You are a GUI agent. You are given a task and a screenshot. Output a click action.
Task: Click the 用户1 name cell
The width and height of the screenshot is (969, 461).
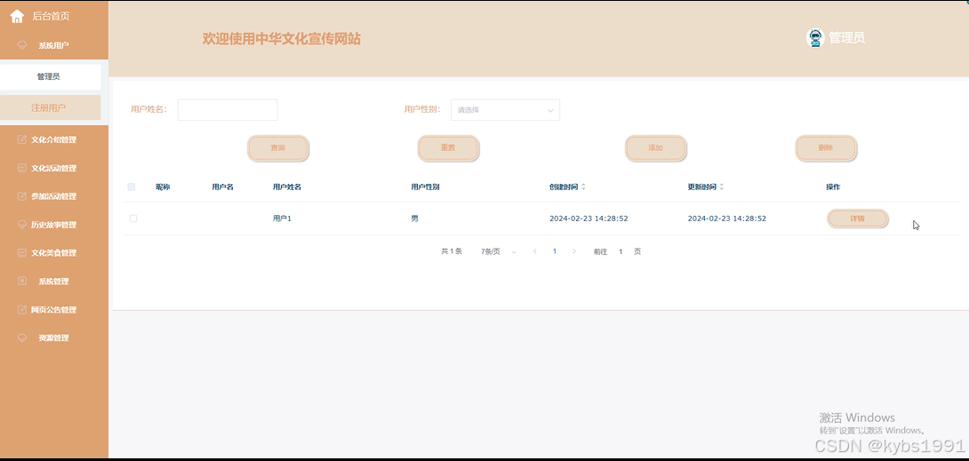(282, 219)
